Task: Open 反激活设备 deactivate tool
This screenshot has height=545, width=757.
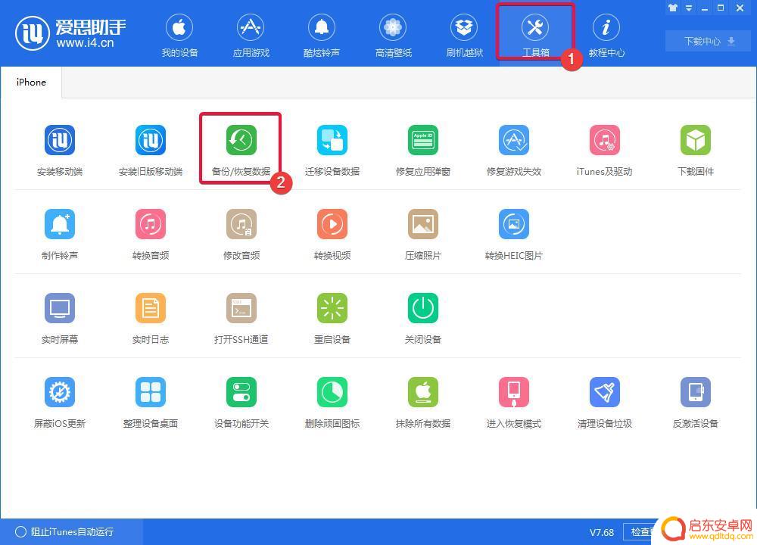Action: tap(696, 402)
